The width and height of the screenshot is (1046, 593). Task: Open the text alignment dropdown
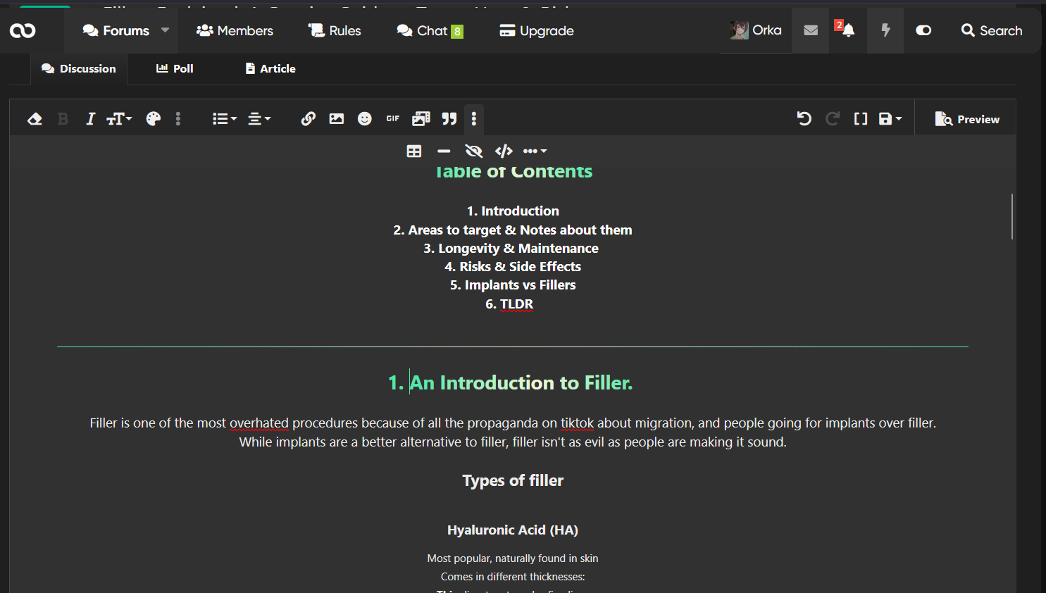point(259,119)
